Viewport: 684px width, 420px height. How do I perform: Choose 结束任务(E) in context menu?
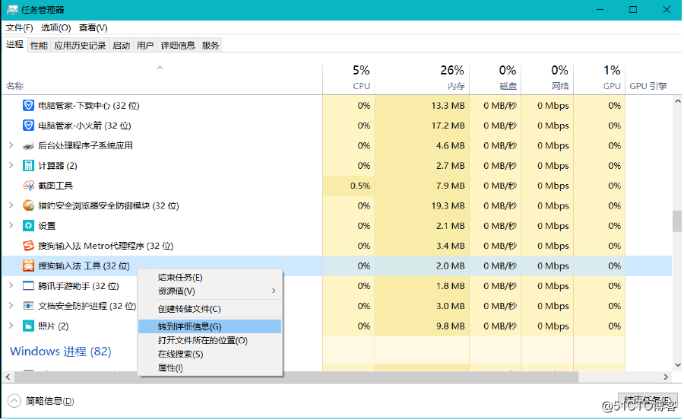click(210, 278)
